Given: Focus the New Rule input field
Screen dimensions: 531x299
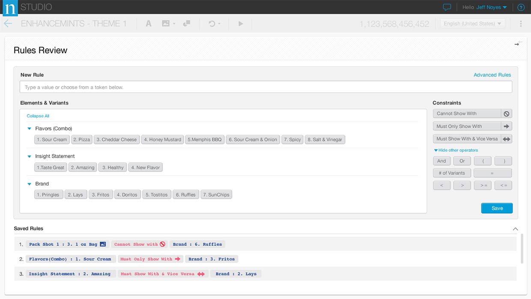Looking at the screenshot, I should tap(265, 87).
